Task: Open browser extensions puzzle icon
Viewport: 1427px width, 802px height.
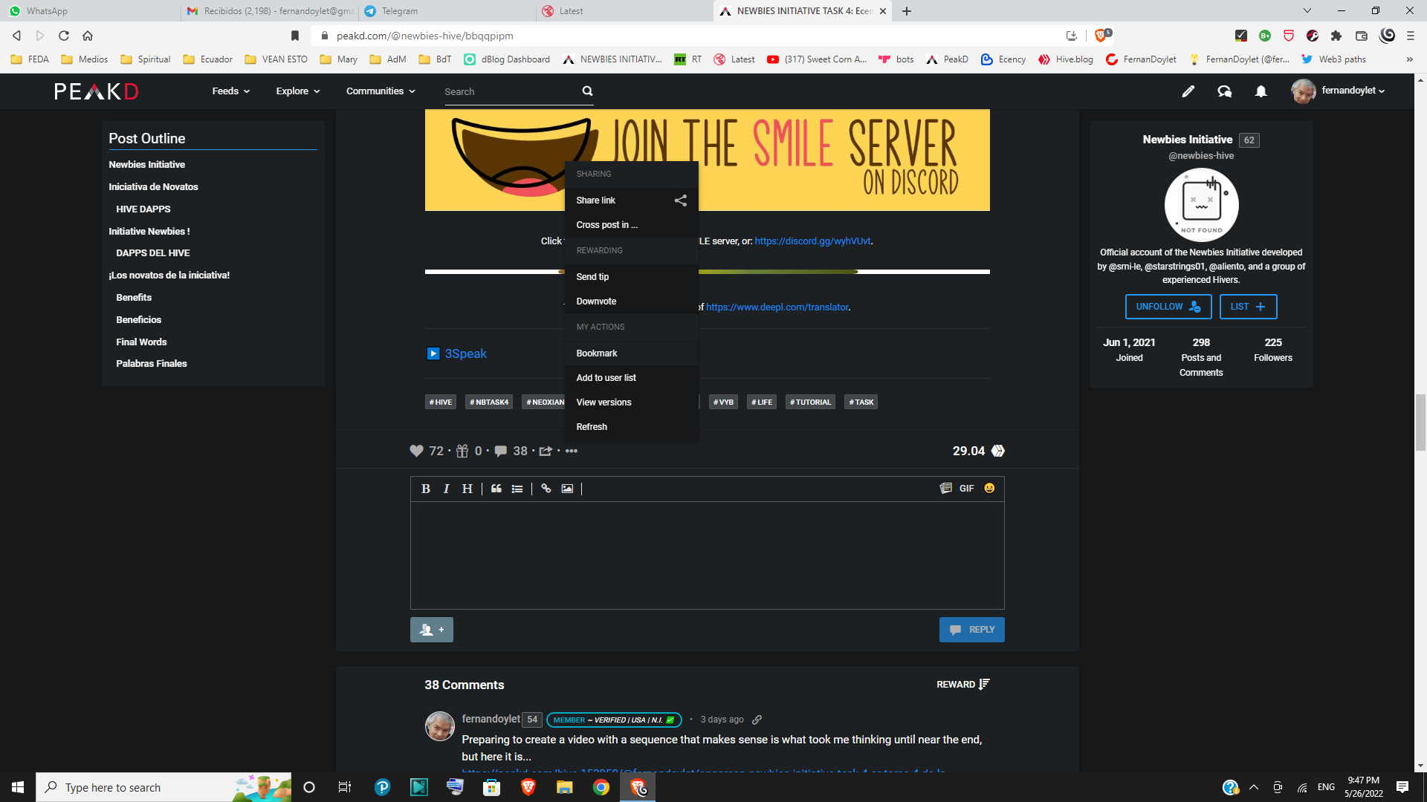Action: (x=1336, y=36)
